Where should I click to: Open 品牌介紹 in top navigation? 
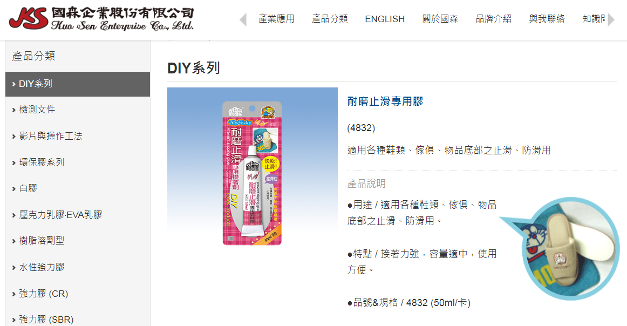pos(493,19)
